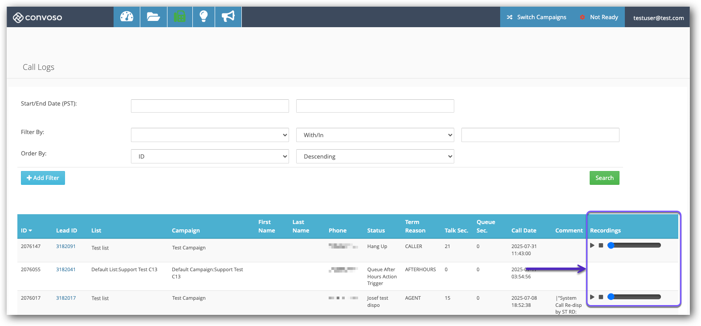
Task: Change the Descending sort order dropdown
Action: [x=375, y=156]
